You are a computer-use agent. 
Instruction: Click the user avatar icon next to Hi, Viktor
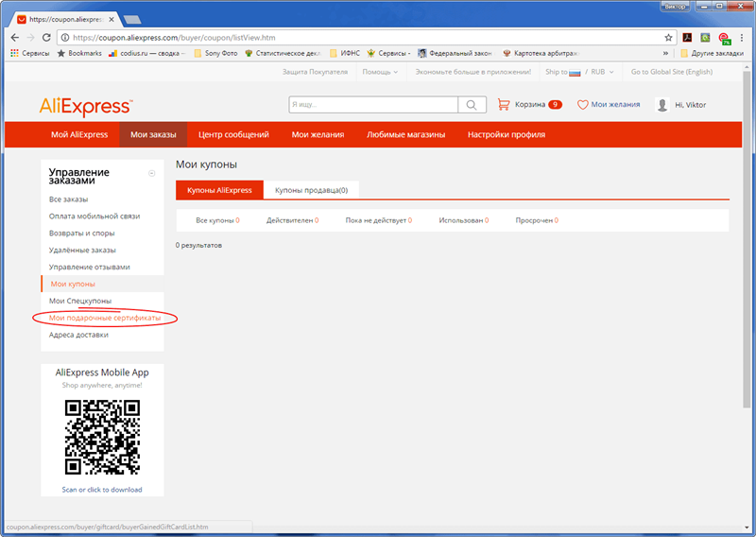pyautogui.click(x=662, y=105)
